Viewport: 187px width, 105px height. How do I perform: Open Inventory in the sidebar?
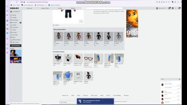coord(14,27)
